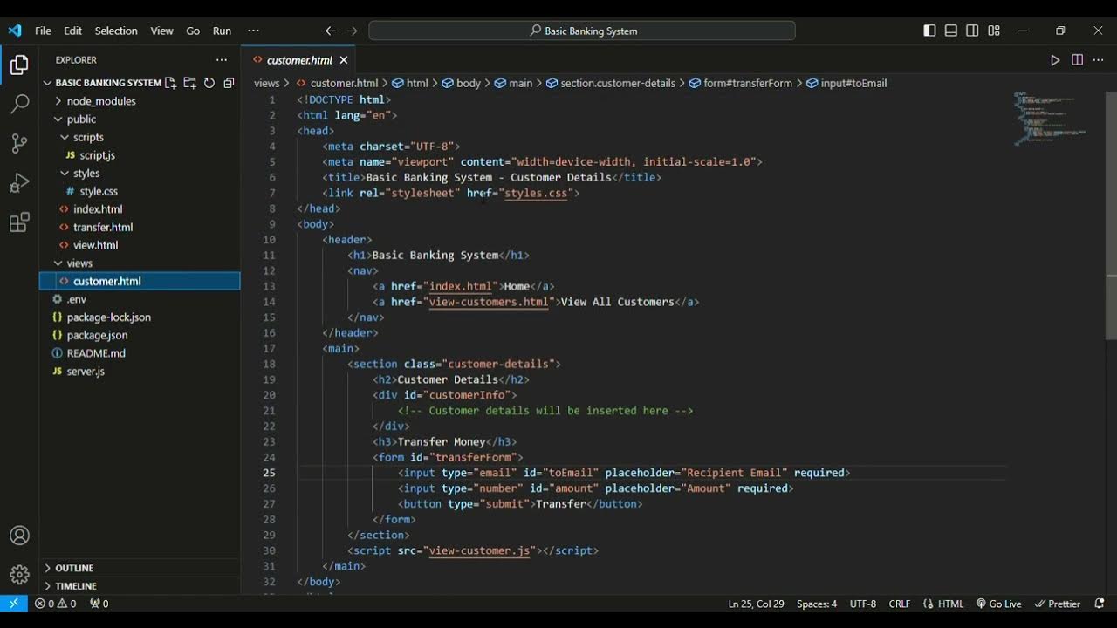Open errors and warnings in status bar
This screenshot has height=628, width=1117.
click(x=55, y=604)
